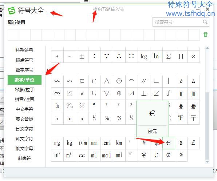
Task: Pick the cubic metre m³ symbol
Action: tap(70, 155)
